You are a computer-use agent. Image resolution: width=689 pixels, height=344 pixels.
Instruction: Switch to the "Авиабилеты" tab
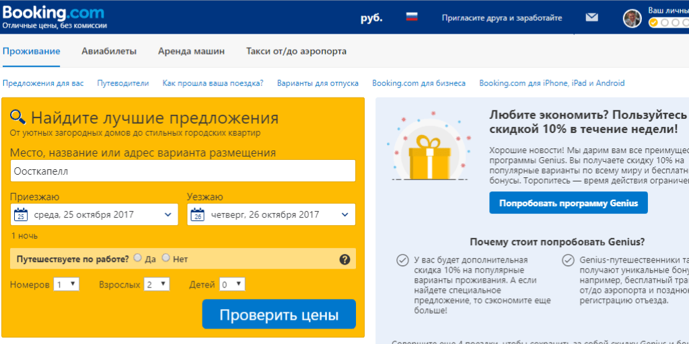109,51
